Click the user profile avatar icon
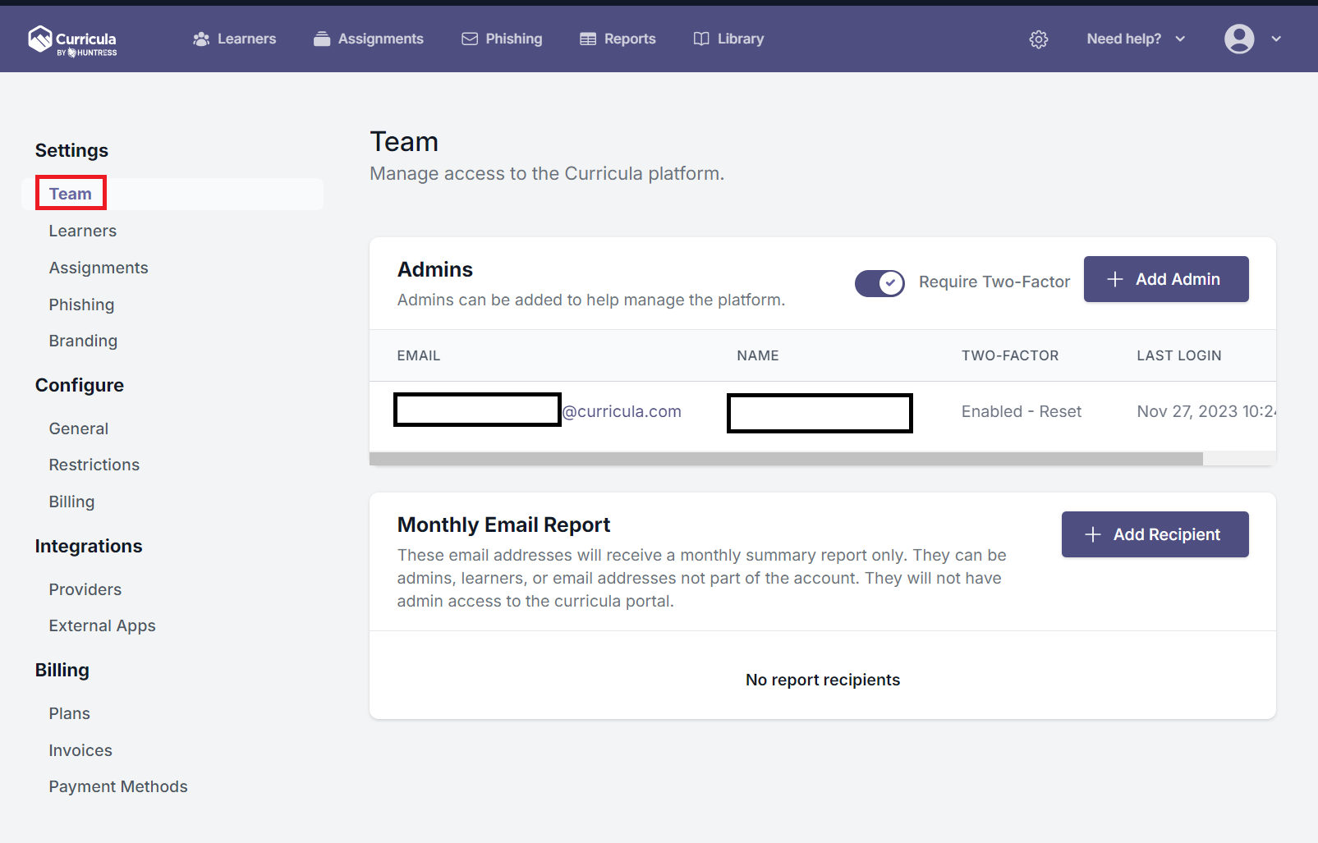1318x843 pixels. pyautogui.click(x=1239, y=39)
